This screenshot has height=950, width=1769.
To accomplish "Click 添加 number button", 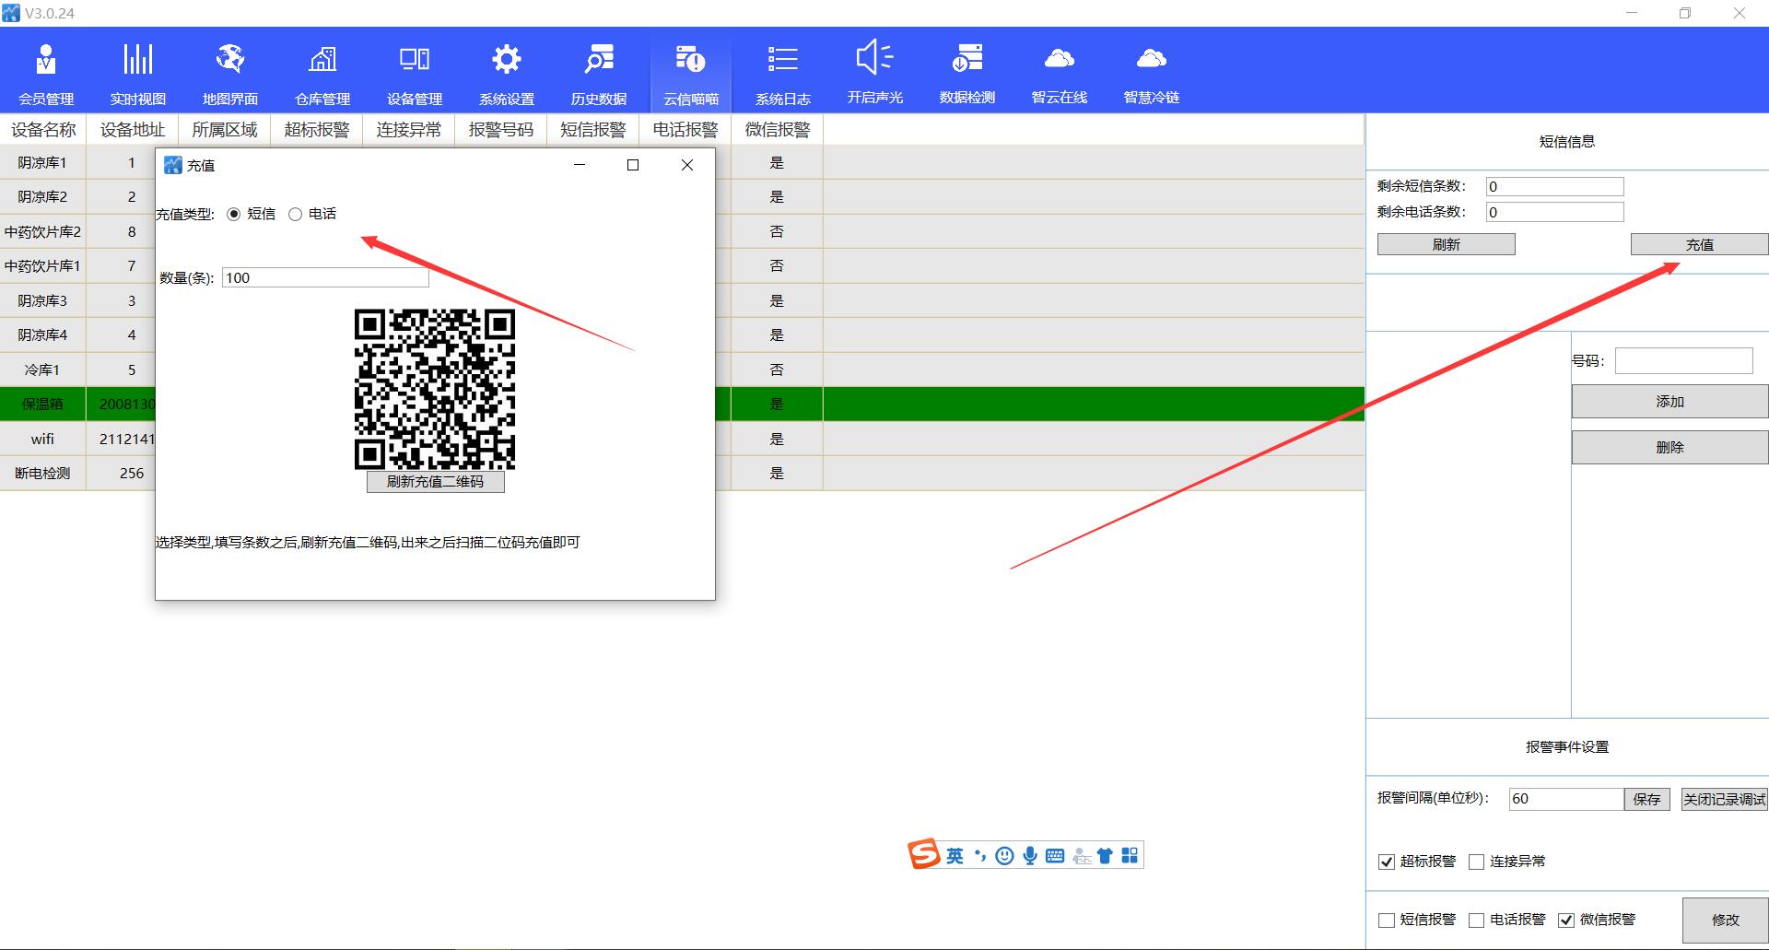I will tap(1669, 402).
